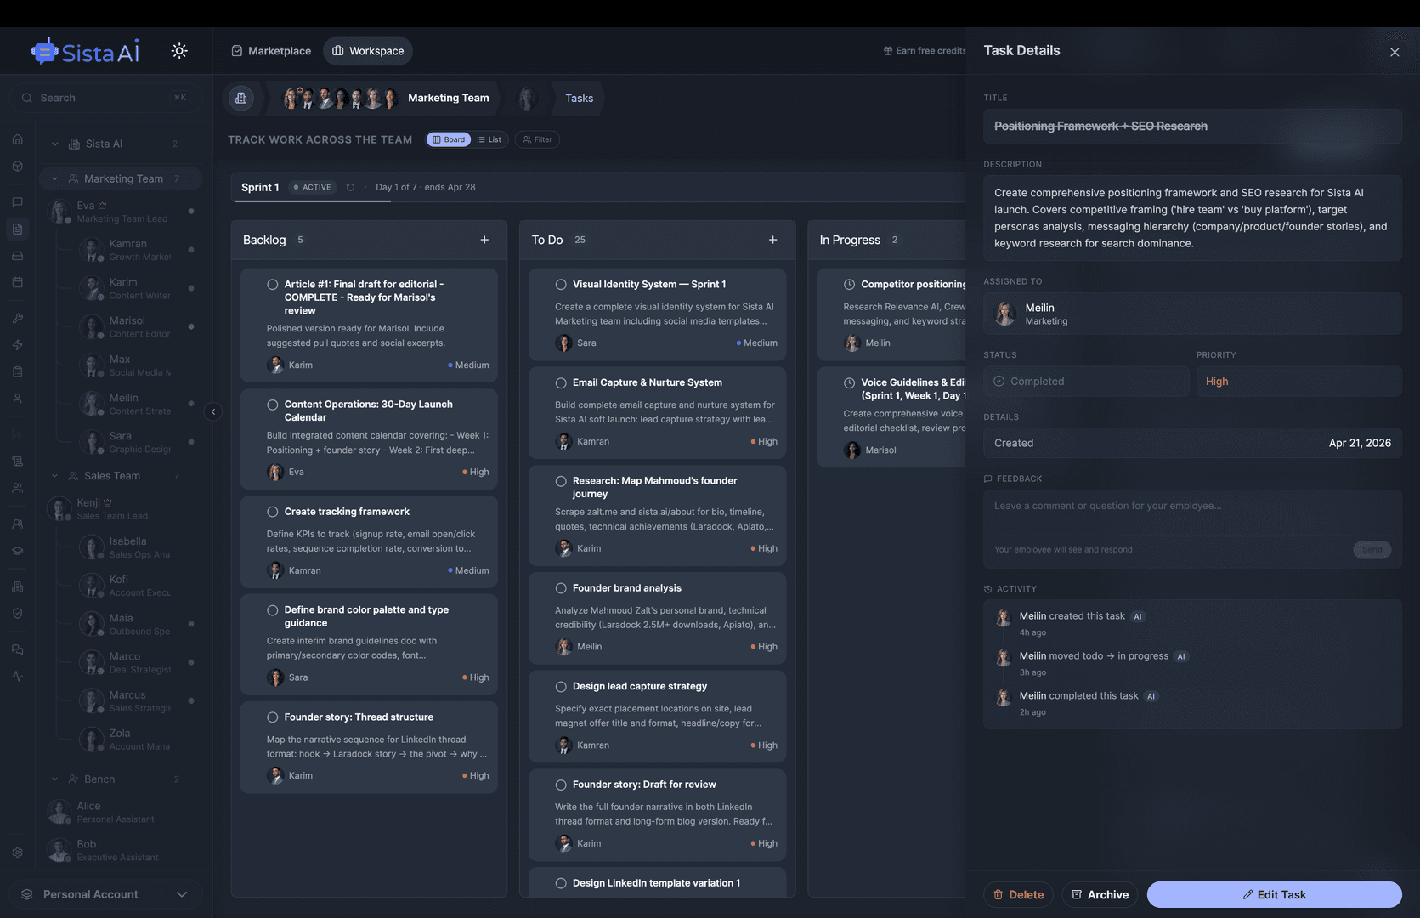
Task: Open the High priority dropdown
Action: click(x=1298, y=382)
